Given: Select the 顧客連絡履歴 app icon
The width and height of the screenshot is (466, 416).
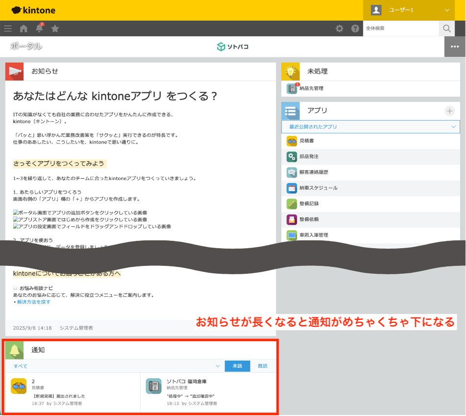Looking at the screenshot, I should click(x=292, y=172).
